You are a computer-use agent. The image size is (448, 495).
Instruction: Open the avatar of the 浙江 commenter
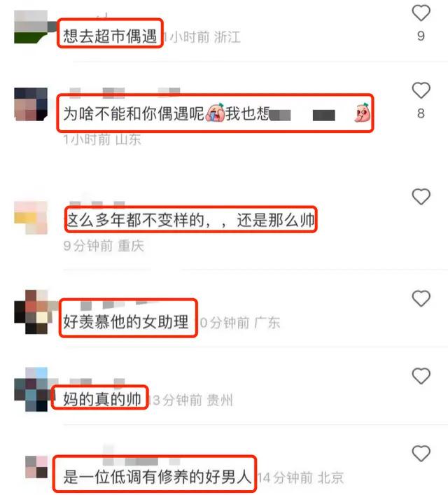pyautogui.click(x=31, y=27)
